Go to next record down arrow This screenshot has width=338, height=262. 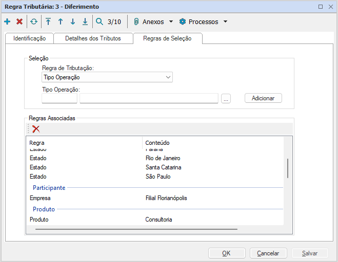point(73,22)
